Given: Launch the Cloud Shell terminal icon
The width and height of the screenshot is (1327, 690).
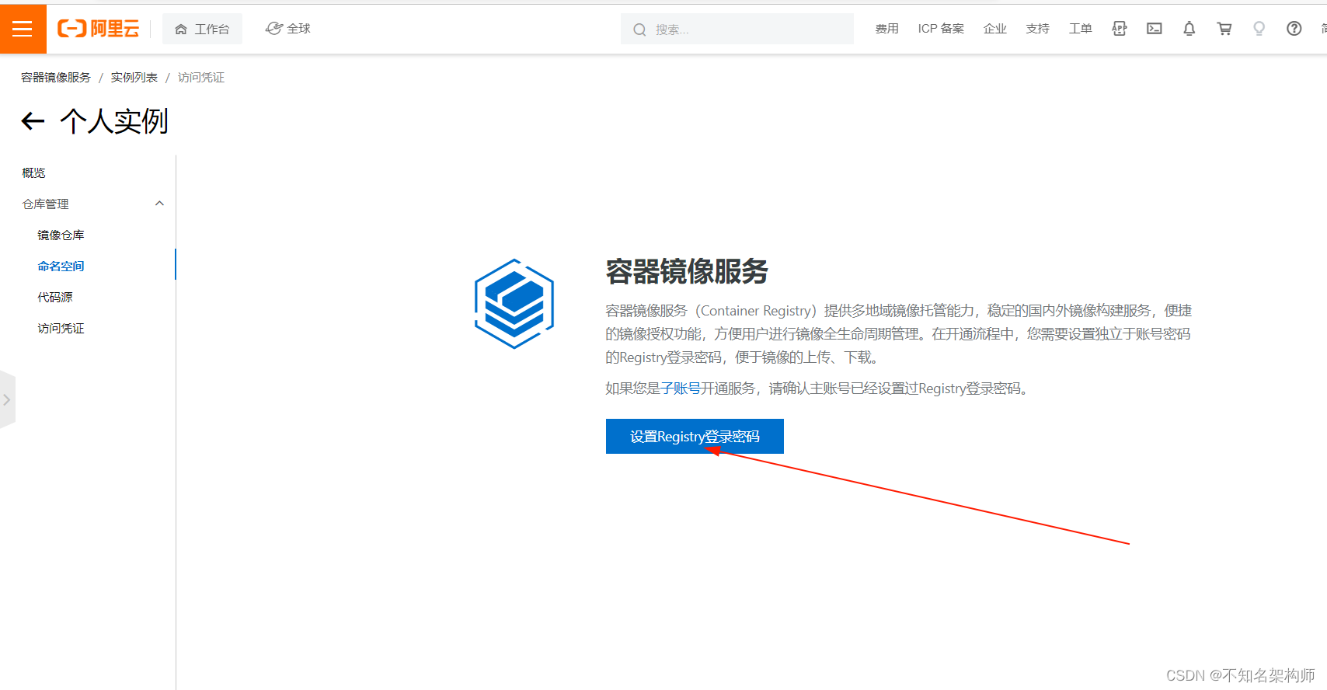Looking at the screenshot, I should coord(1155,29).
